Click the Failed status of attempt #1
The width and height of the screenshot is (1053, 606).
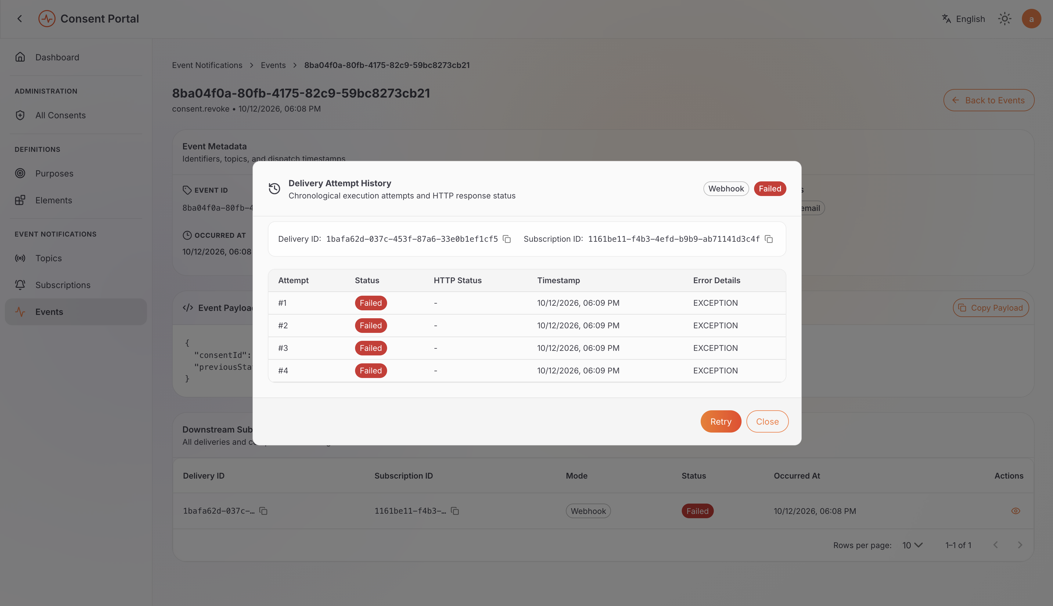(x=371, y=303)
